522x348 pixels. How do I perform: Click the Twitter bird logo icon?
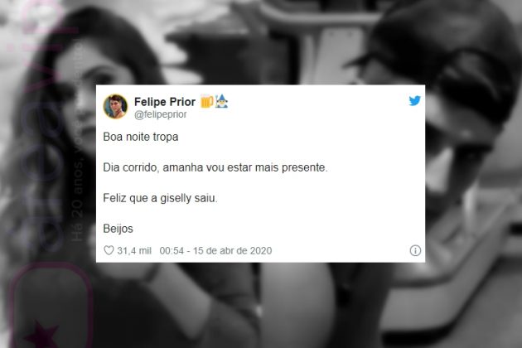[x=414, y=100]
